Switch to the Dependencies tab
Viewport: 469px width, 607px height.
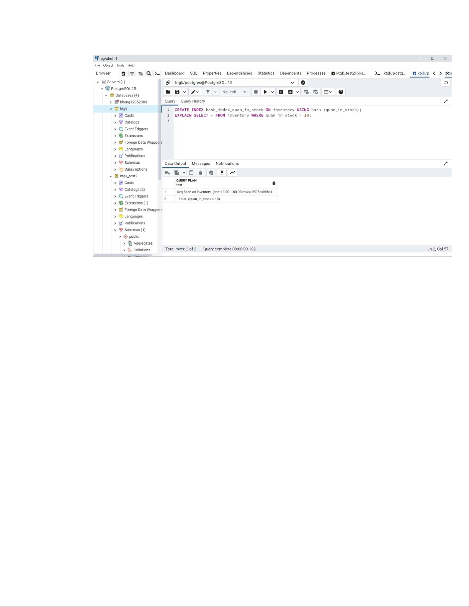[x=239, y=74]
